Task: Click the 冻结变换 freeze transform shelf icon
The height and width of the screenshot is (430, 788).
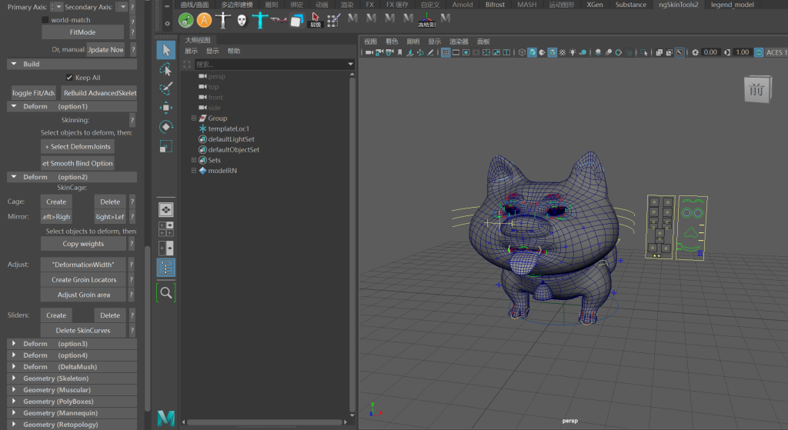Action: coord(426,21)
